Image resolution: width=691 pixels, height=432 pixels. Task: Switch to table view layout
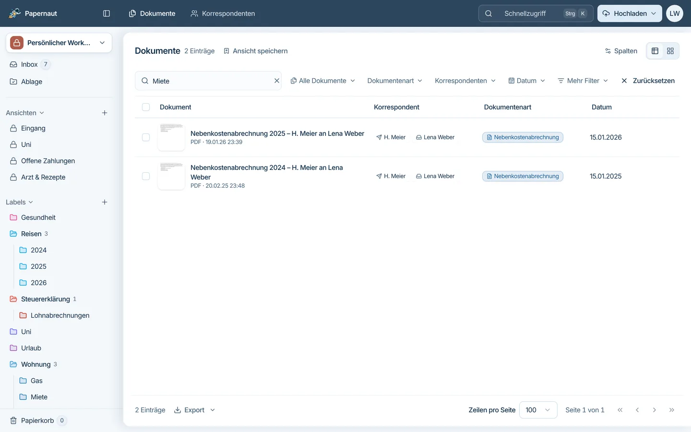[x=655, y=51]
